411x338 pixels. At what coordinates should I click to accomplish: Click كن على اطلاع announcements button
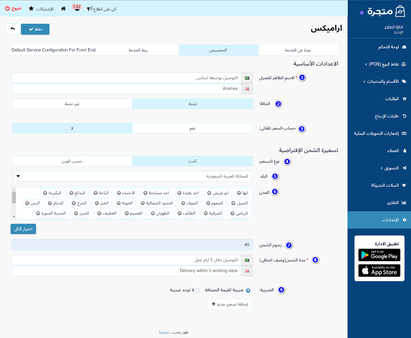click(x=102, y=9)
